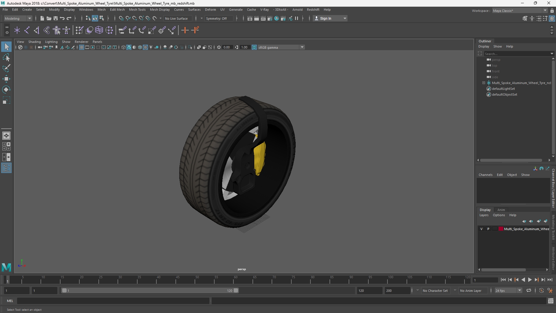Click Multi_Spoke layer red color swatch

[501, 229]
